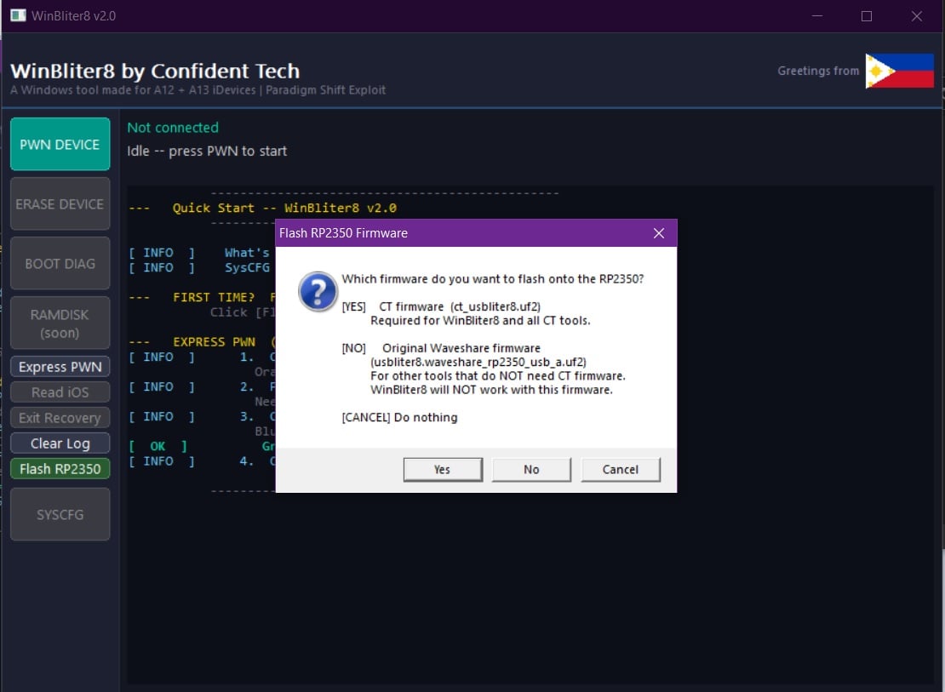Click the '[ INFO ] What's' log line
Image resolution: width=945 pixels, height=692 pixels.
click(x=199, y=253)
